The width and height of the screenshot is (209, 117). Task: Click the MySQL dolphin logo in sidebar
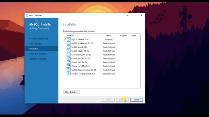37,21
